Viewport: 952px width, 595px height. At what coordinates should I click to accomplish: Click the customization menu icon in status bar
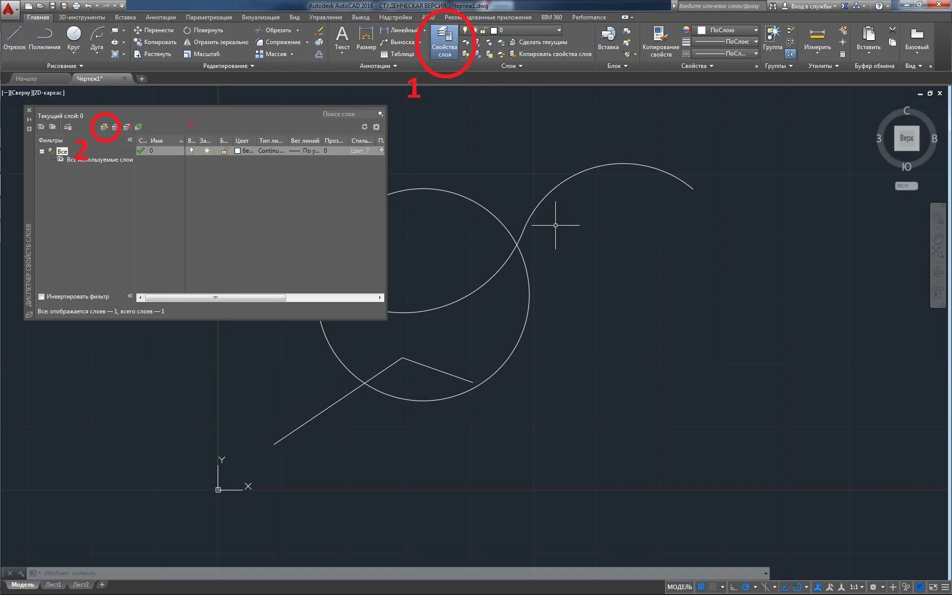point(946,587)
